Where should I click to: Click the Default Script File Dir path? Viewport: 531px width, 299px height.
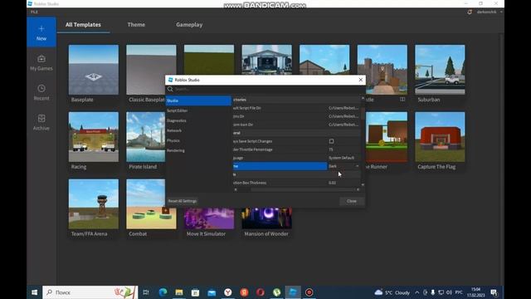(x=343, y=108)
